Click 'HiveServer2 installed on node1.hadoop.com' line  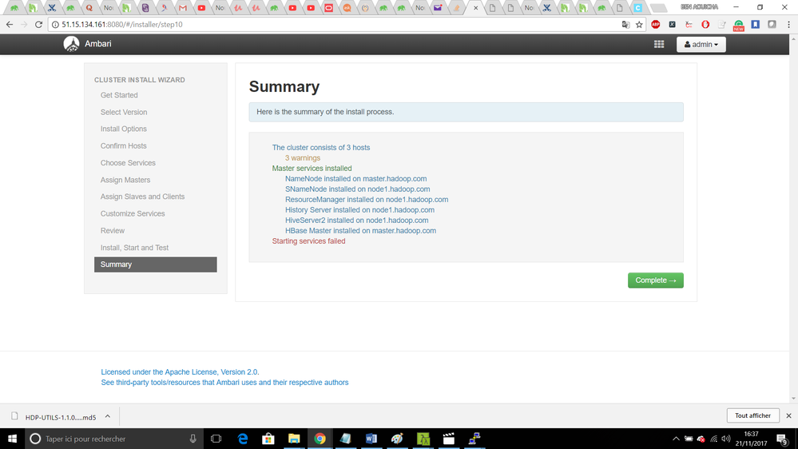[356, 221]
